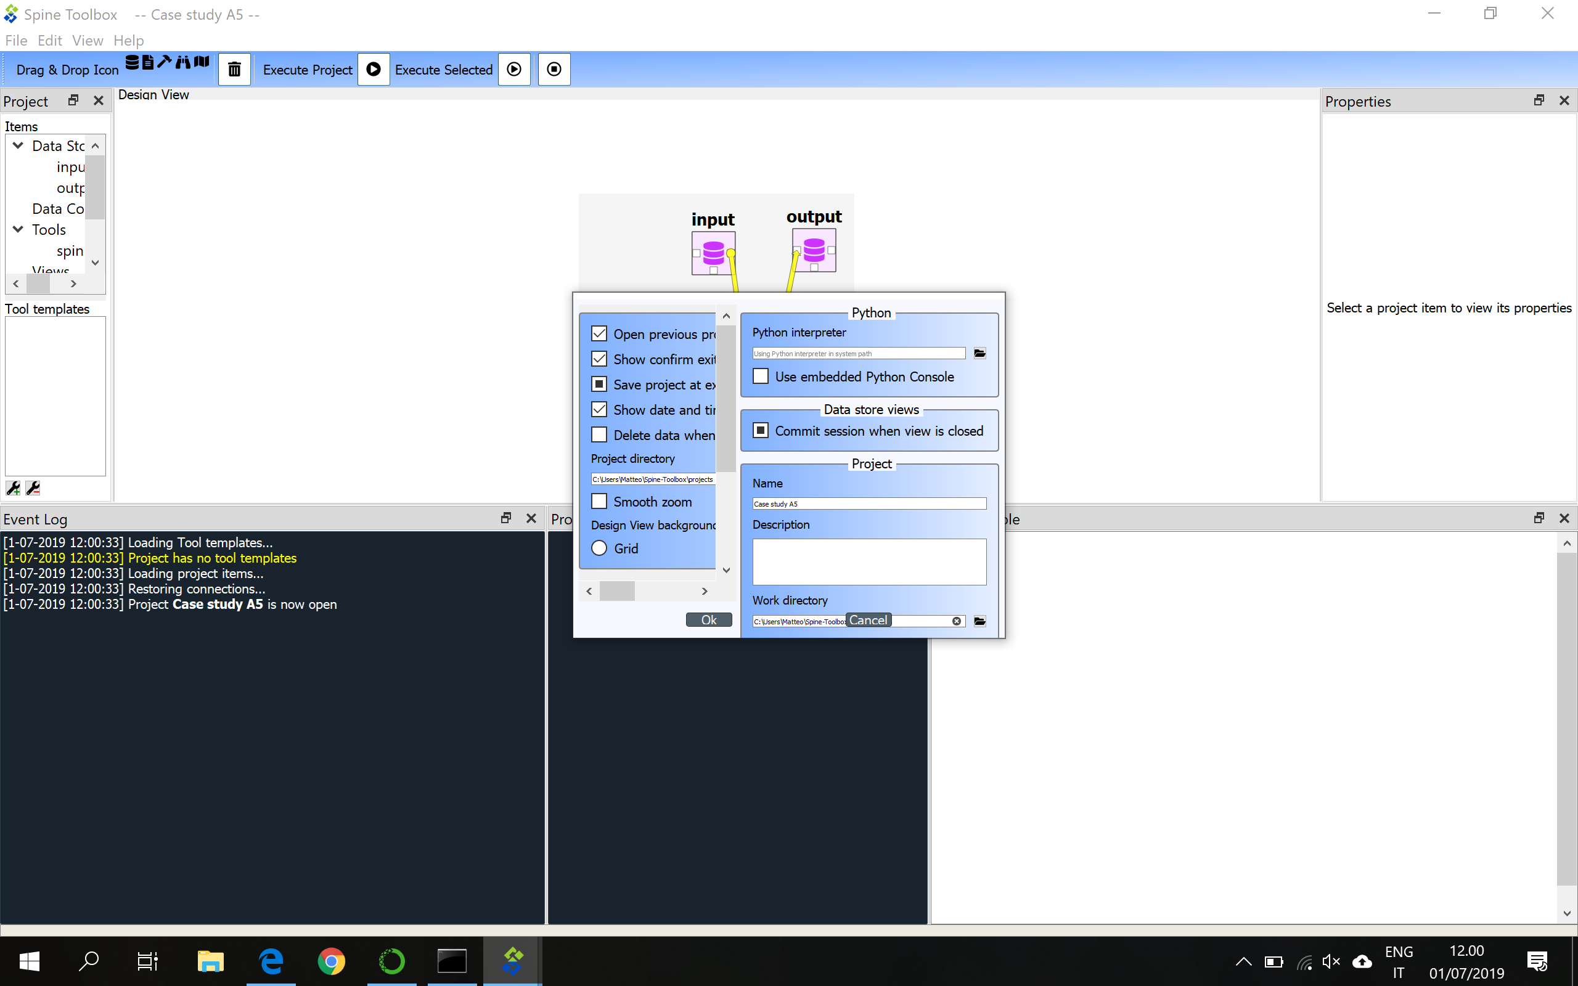The image size is (1578, 986).
Task: Click the Execute Project play icon
Action: pyautogui.click(x=373, y=69)
